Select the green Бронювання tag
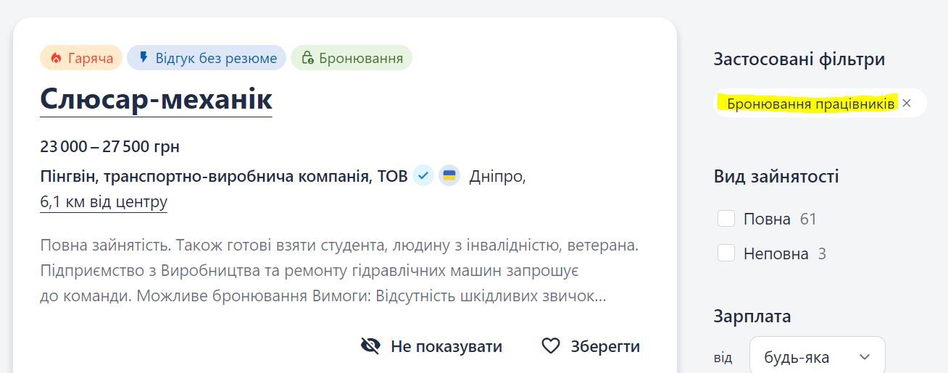 click(x=352, y=58)
